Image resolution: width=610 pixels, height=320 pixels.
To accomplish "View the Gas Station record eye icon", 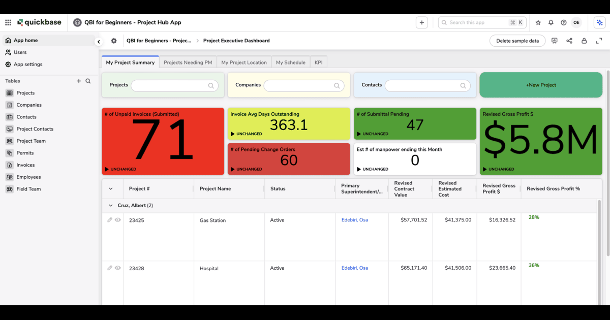I will (x=118, y=220).
